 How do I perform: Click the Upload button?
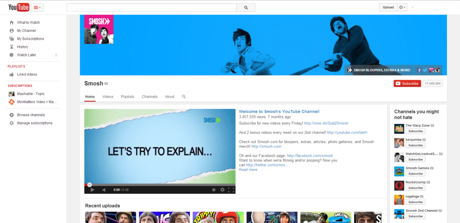click(x=388, y=7)
